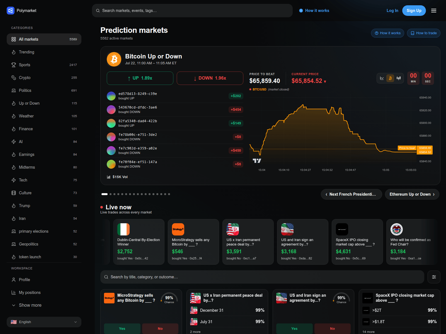The width and height of the screenshot is (446, 334).
Task: Click the Dublin-Central By-Election flag thumbnail
Action: tap(123, 229)
